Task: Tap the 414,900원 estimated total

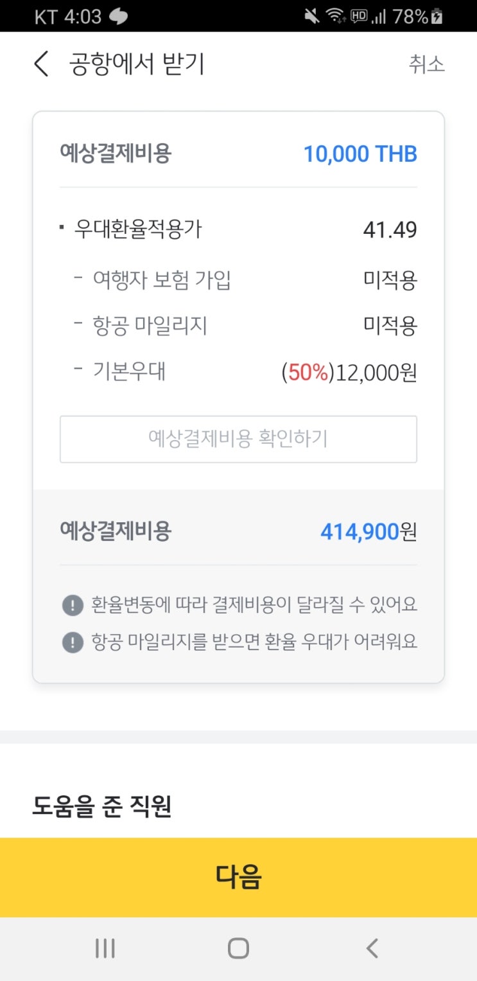Action: coord(368,532)
